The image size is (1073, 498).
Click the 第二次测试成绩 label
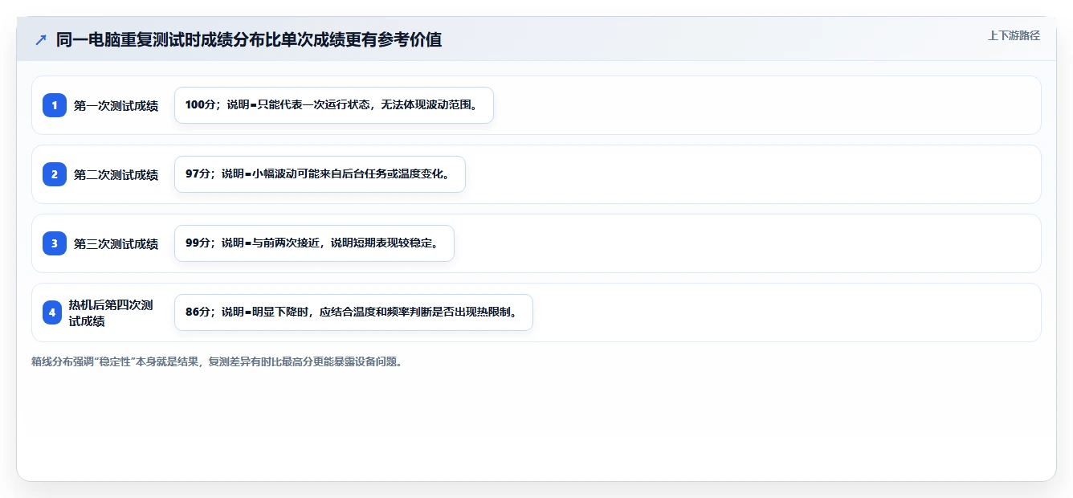tap(116, 174)
